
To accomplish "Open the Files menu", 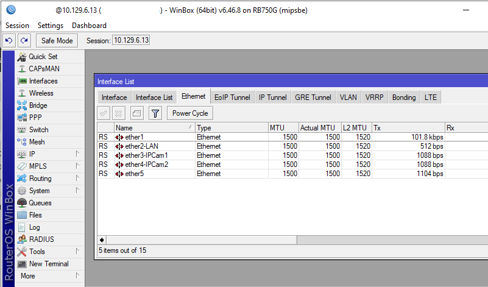I will click(50, 214).
